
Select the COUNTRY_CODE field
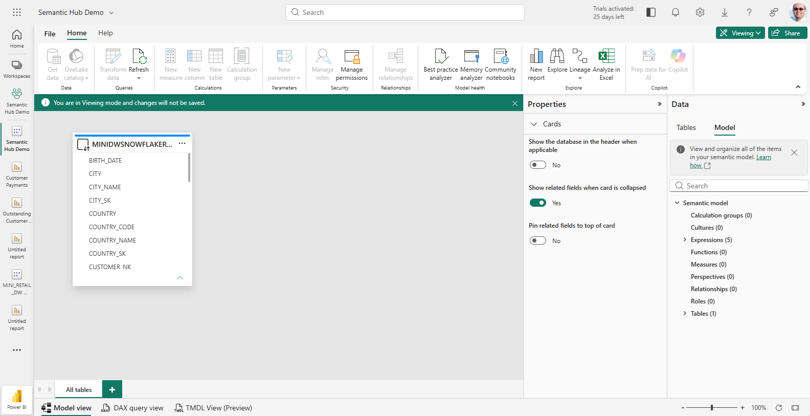tap(111, 227)
